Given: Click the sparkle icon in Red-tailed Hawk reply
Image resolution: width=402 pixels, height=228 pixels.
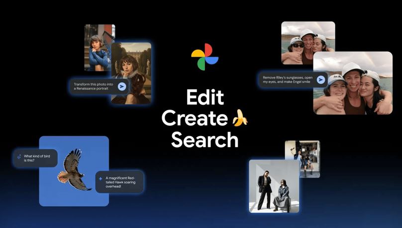Looking at the screenshot, I should click(x=101, y=179).
